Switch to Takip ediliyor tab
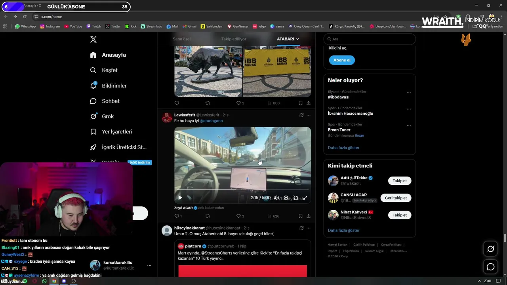 coord(234,39)
